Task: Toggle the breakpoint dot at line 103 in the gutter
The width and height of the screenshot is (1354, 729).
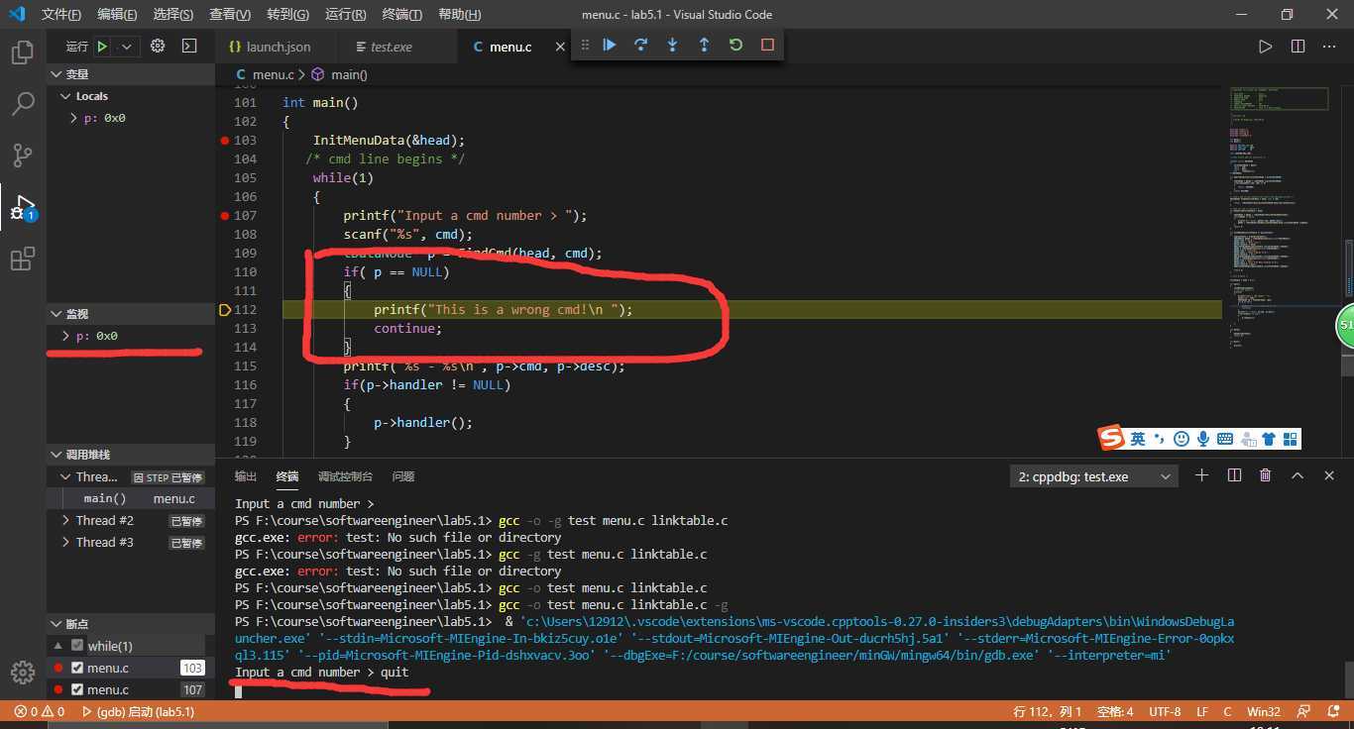Action: tap(225, 141)
